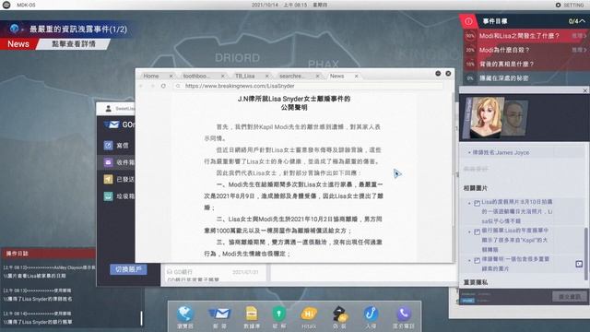This screenshot has width=590, height=332.
Task: Open the inbox (收件箱) in mail window
Action: pos(119,162)
